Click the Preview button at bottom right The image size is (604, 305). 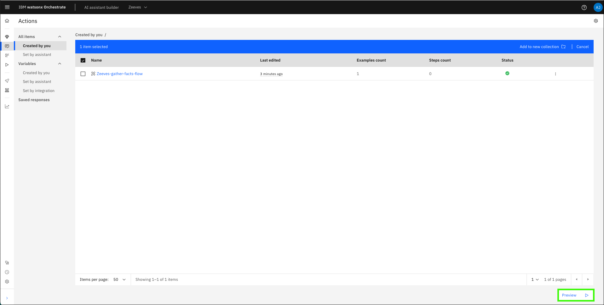tap(575, 295)
